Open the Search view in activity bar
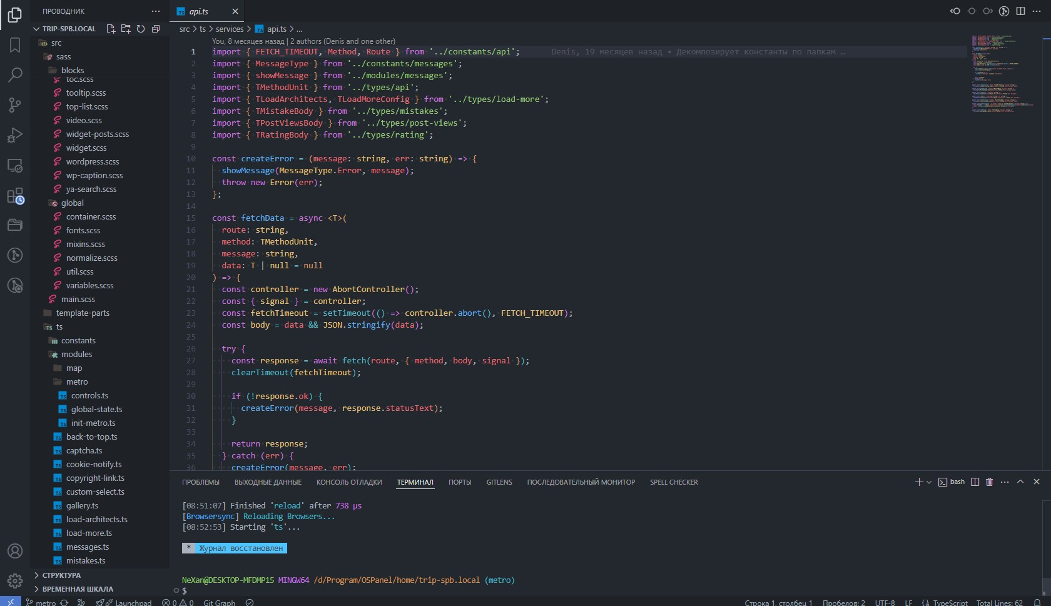1051x606 pixels. [x=15, y=75]
